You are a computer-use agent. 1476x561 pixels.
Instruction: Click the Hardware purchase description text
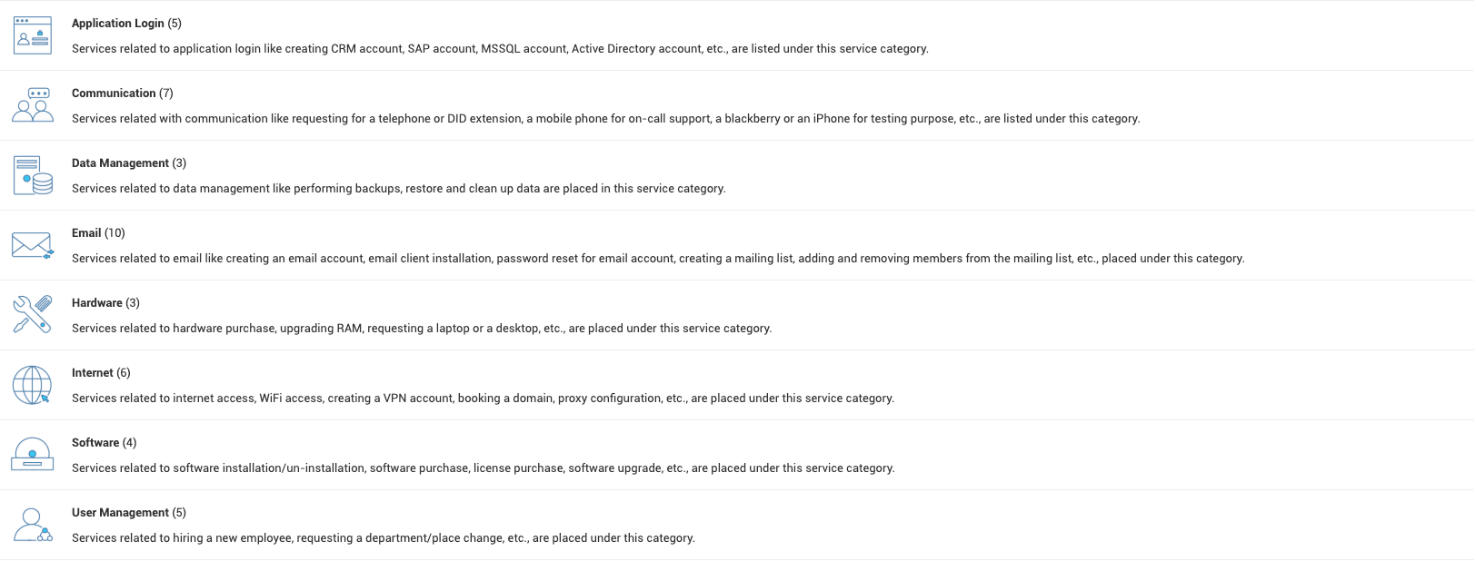coord(422,329)
